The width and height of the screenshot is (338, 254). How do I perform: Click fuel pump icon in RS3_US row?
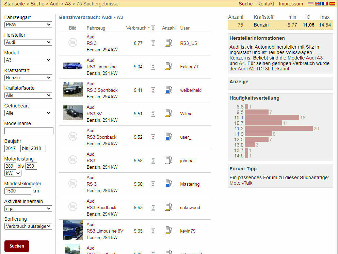(168, 43)
